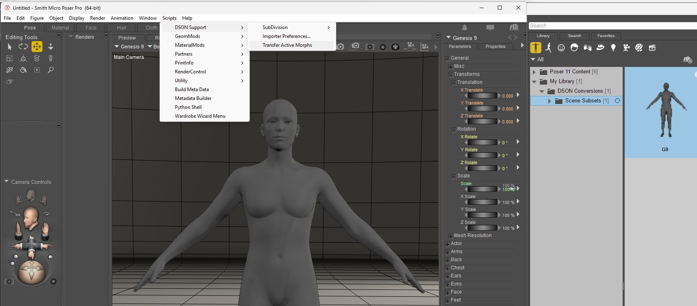Screen dimensions: 697x306
Task: Collapse the My Library folder
Action: click(534, 81)
